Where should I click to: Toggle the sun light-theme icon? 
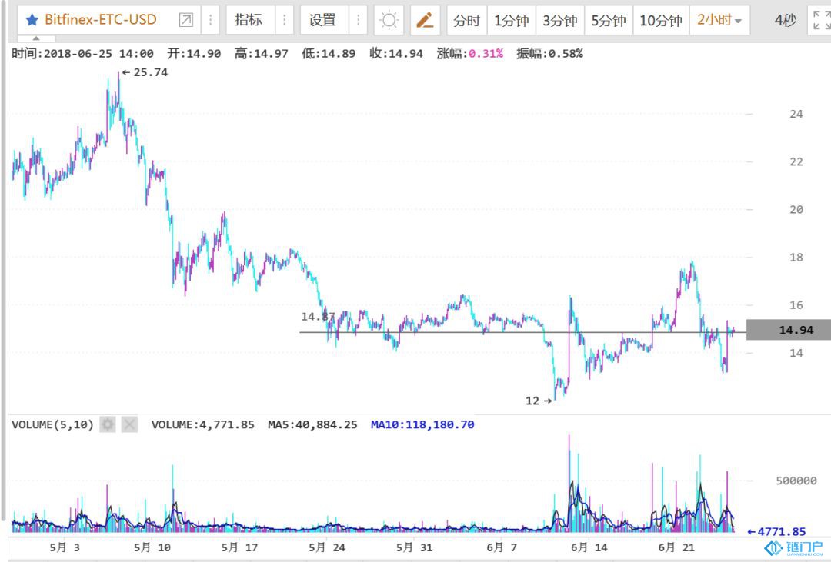click(x=389, y=20)
